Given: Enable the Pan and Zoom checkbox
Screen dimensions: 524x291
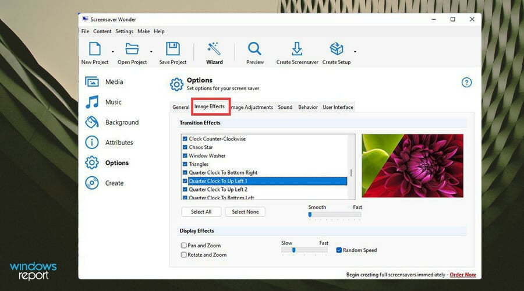Looking at the screenshot, I should pos(183,245).
